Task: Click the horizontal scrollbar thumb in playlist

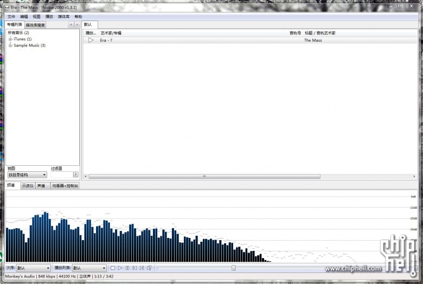Action: (x=204, y=176)
